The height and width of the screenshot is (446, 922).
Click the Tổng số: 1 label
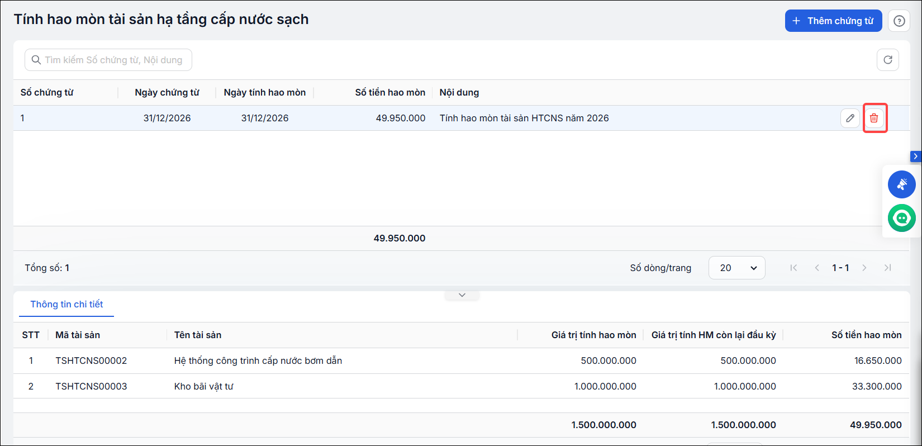47,268
